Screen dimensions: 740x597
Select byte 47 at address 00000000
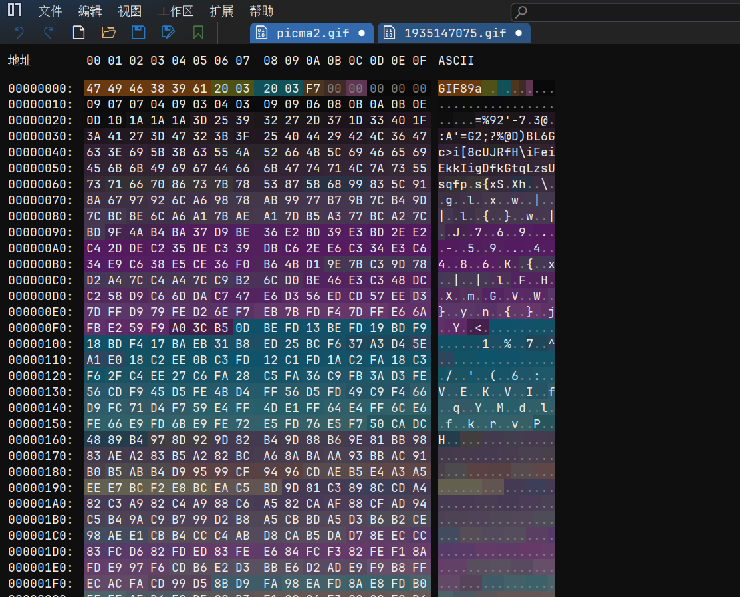point(94,89)
